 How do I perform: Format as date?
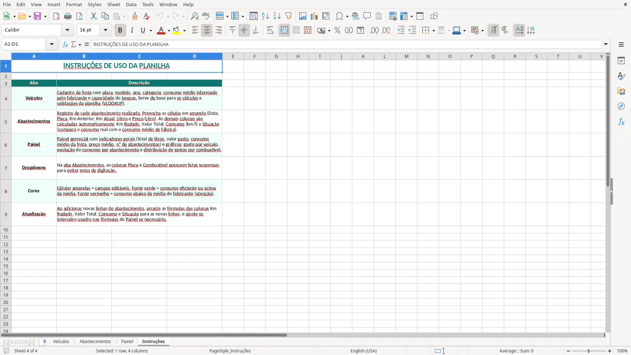pyautogui.click(x=360, y=31)
